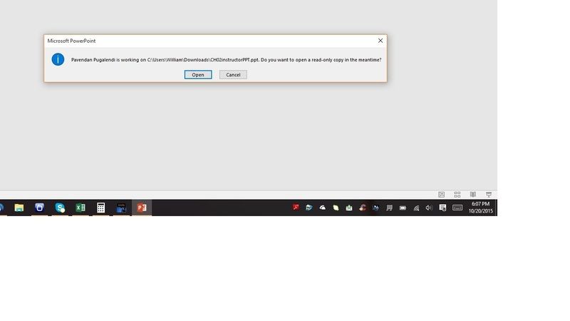Open the Action Center notifications icon
This screenshot has width=570, height=321.
click(x=442, y=208)
